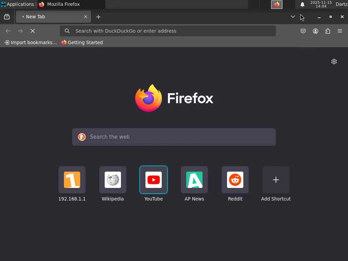The width and height of the screenshot is (348, 261).
Task: Expand the list all tabs chevron
Action: (x=293, y=17)
